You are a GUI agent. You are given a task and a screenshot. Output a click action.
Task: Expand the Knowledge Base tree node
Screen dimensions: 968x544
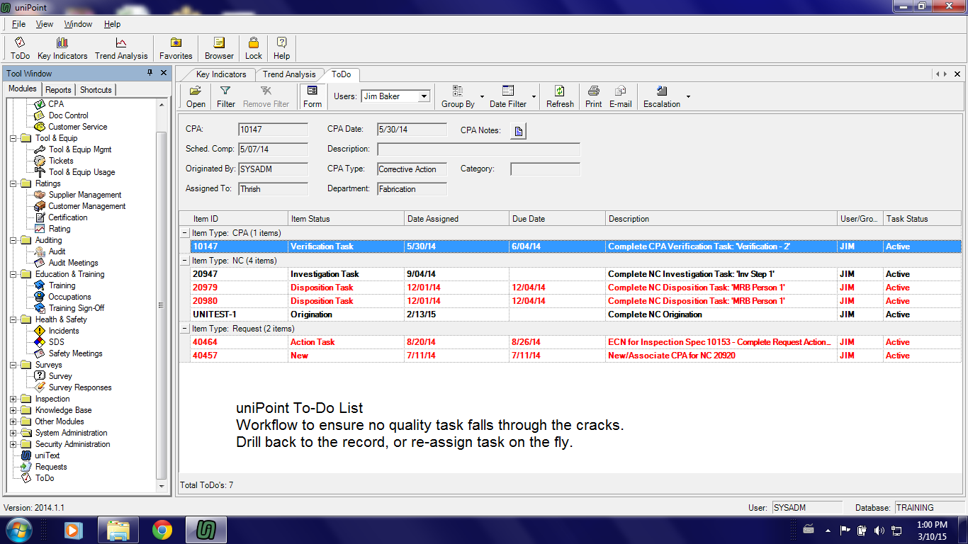pyautogui.click(x=13, y=410)
